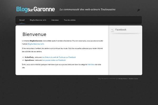Click the ActionParty bold label
The height and width of the screenshot is (105, 158).
[x=29, y=57]
